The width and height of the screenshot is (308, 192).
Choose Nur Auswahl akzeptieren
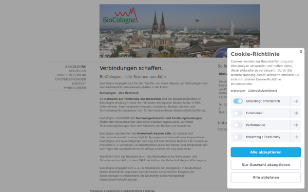[x=266, y=165]
